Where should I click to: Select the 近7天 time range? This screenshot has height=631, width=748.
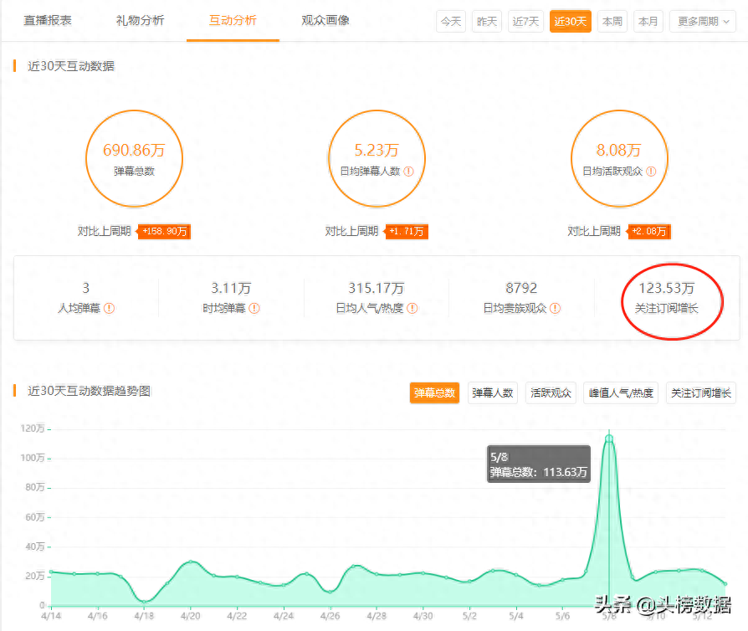(x=525, y=21)
